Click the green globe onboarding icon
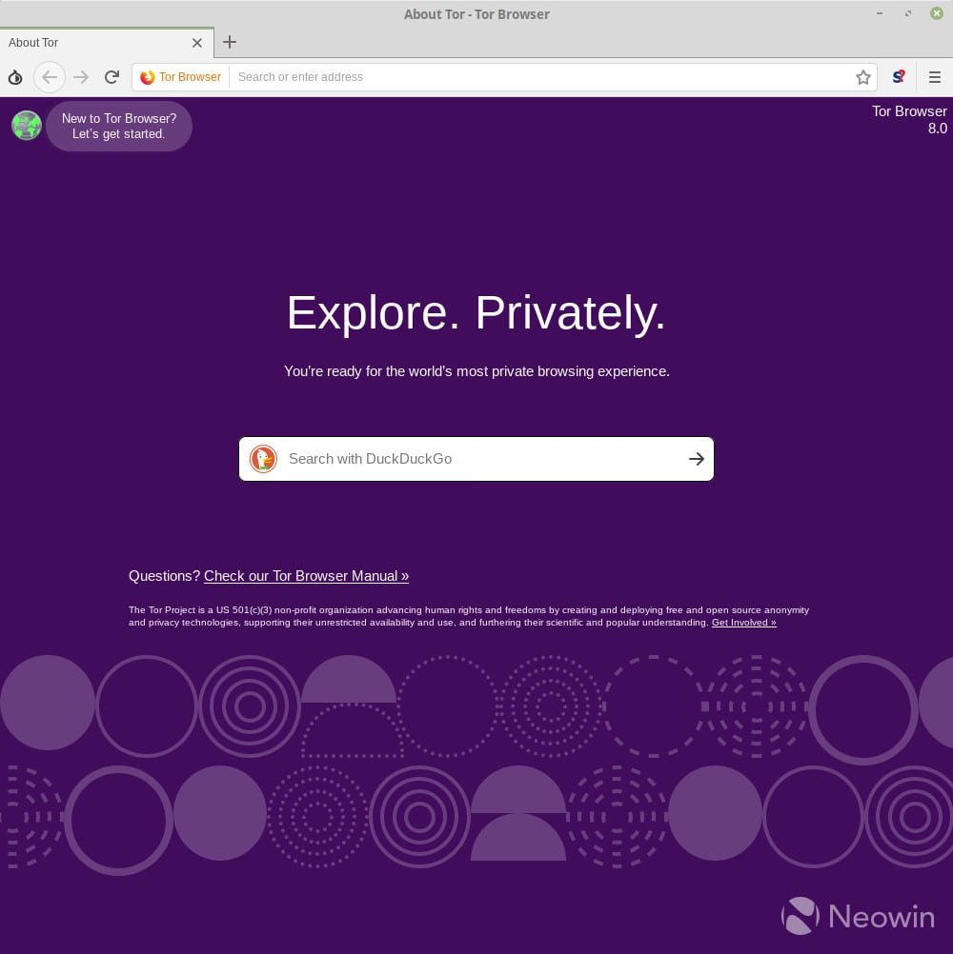The image size is (953, 954). pyautogui.click(x=27, y=126)
